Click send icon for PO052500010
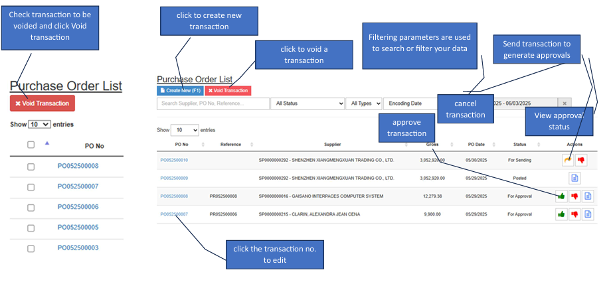613x282 pixels. 568,160
